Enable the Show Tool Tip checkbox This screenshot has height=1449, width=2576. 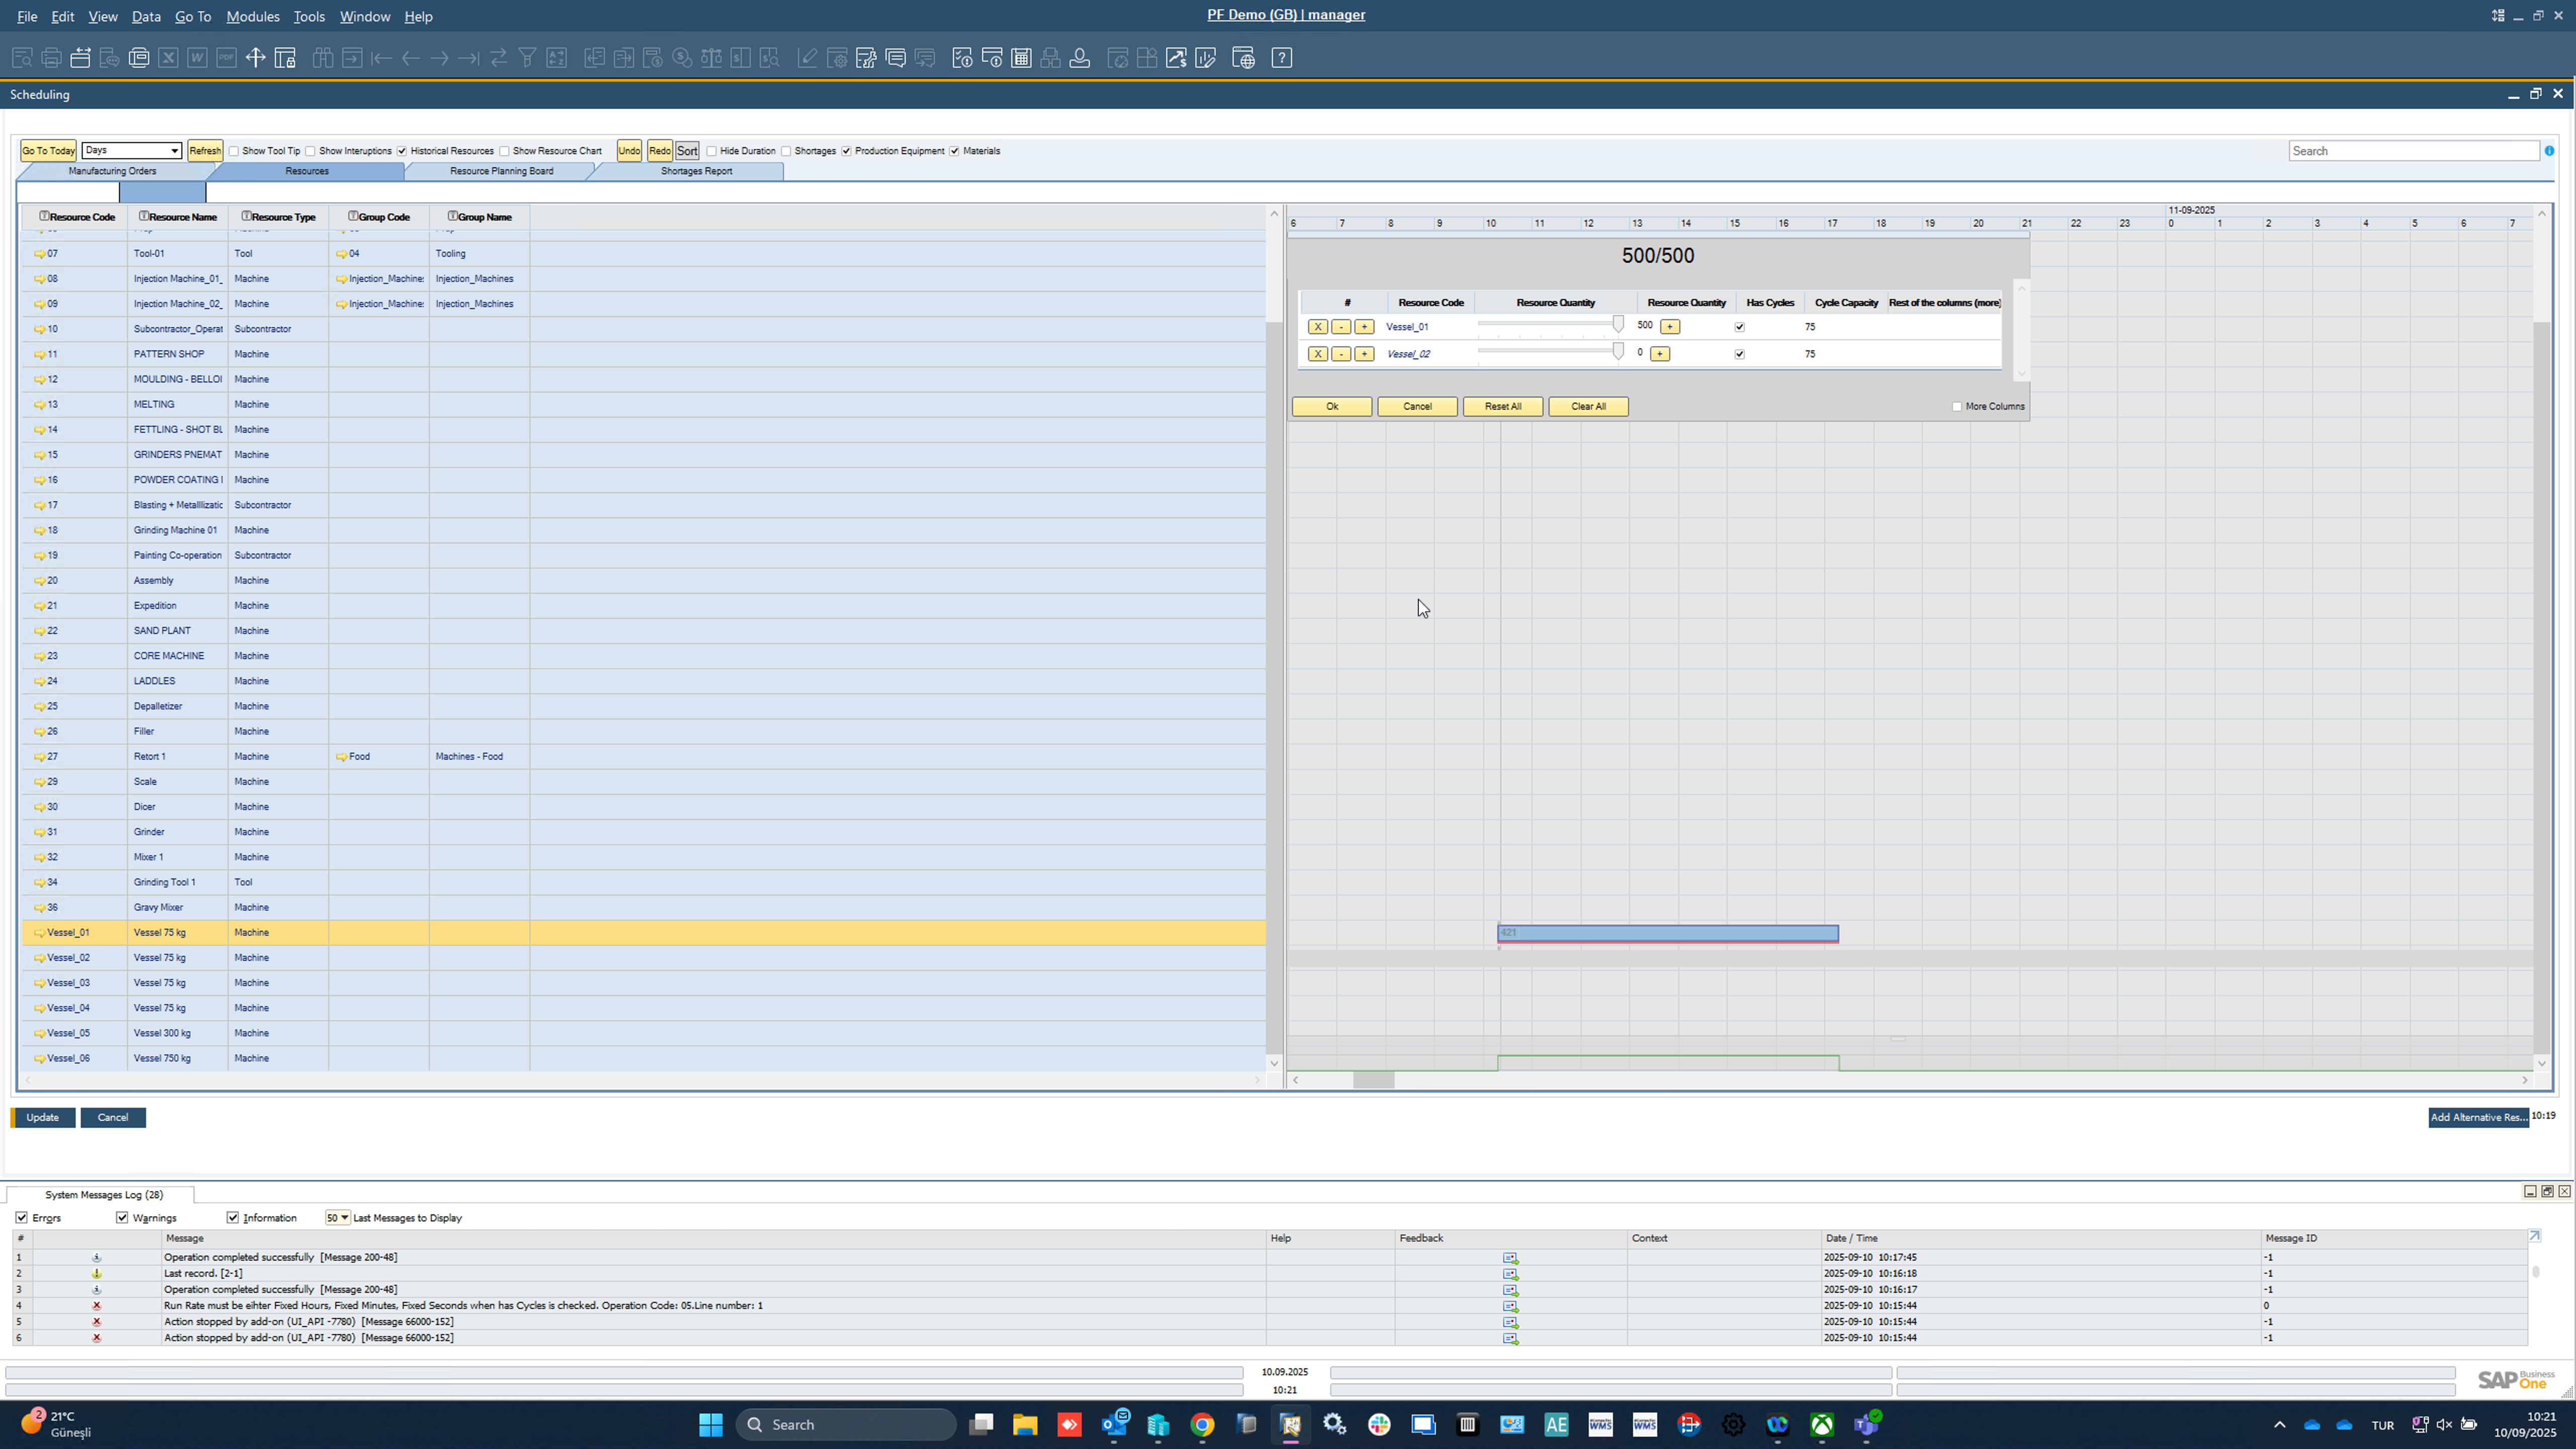point(234,151)
